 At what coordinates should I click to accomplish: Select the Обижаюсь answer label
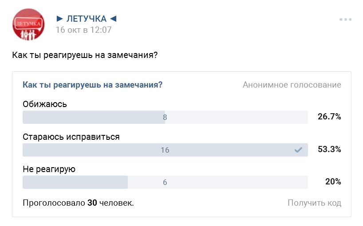point(45,104)
